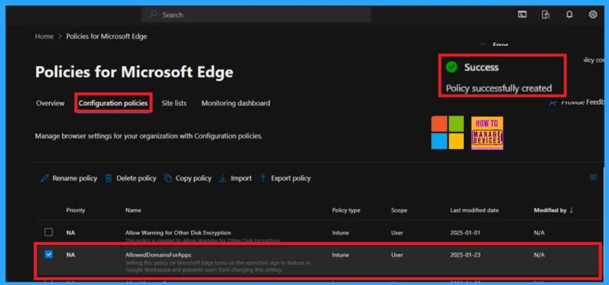Sort by Scope column header
This screenshot has height=285, width=609.
click(x=399, y=211)
